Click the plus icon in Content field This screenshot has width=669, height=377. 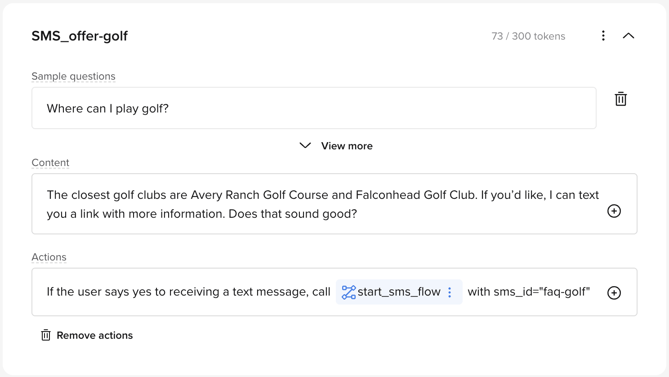coord(614,211)
